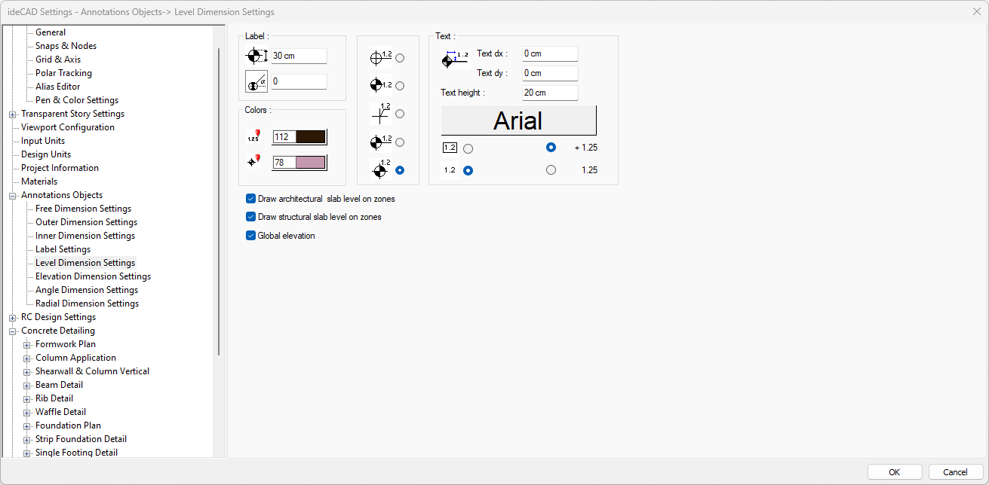Expand the Formwork Plan node

point(27,345)
